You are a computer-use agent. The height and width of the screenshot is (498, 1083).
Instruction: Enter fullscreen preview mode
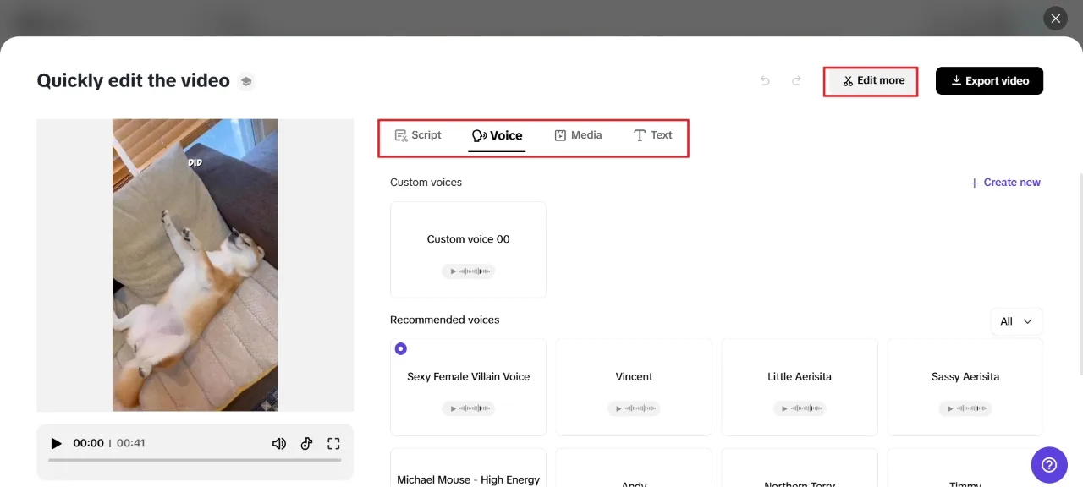(333, 443)
